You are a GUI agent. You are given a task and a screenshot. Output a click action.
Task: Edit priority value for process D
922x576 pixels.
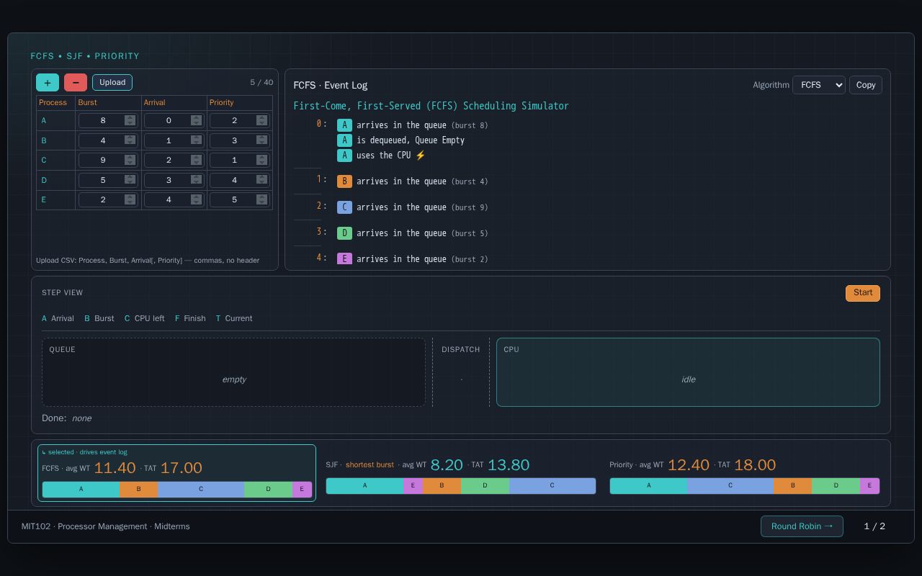point(240,180)
